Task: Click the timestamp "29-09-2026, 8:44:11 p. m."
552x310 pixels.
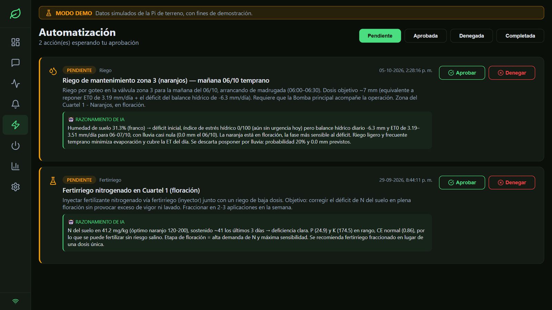Action: click(x=406, y=180)
